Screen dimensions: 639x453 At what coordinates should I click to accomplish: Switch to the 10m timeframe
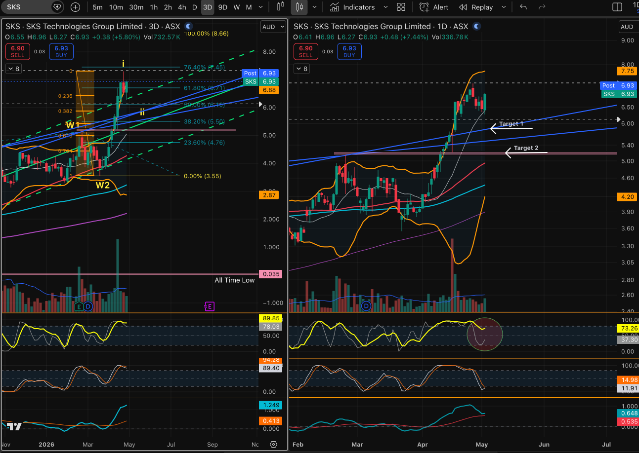pyautogui.click(x=116, y=7)
